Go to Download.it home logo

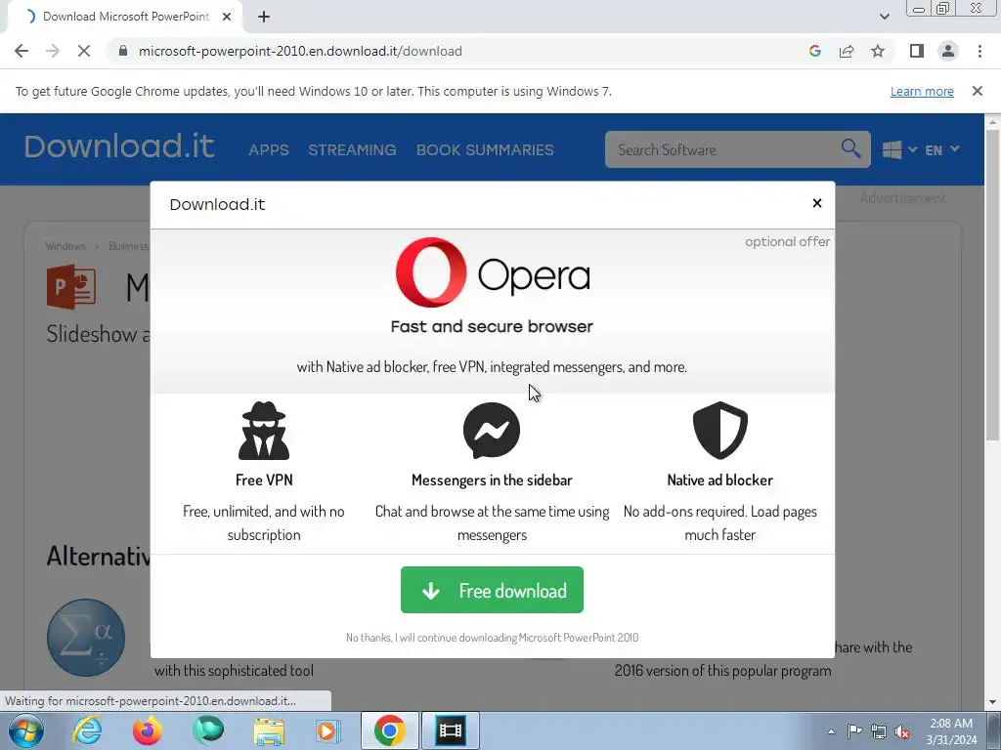click(119, 146)
